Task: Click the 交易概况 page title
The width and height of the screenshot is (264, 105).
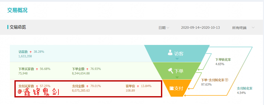Action: coord(17,10)
